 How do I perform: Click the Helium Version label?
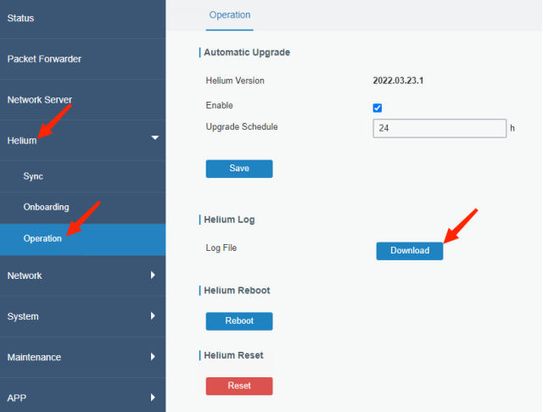[x=235, y=81]
